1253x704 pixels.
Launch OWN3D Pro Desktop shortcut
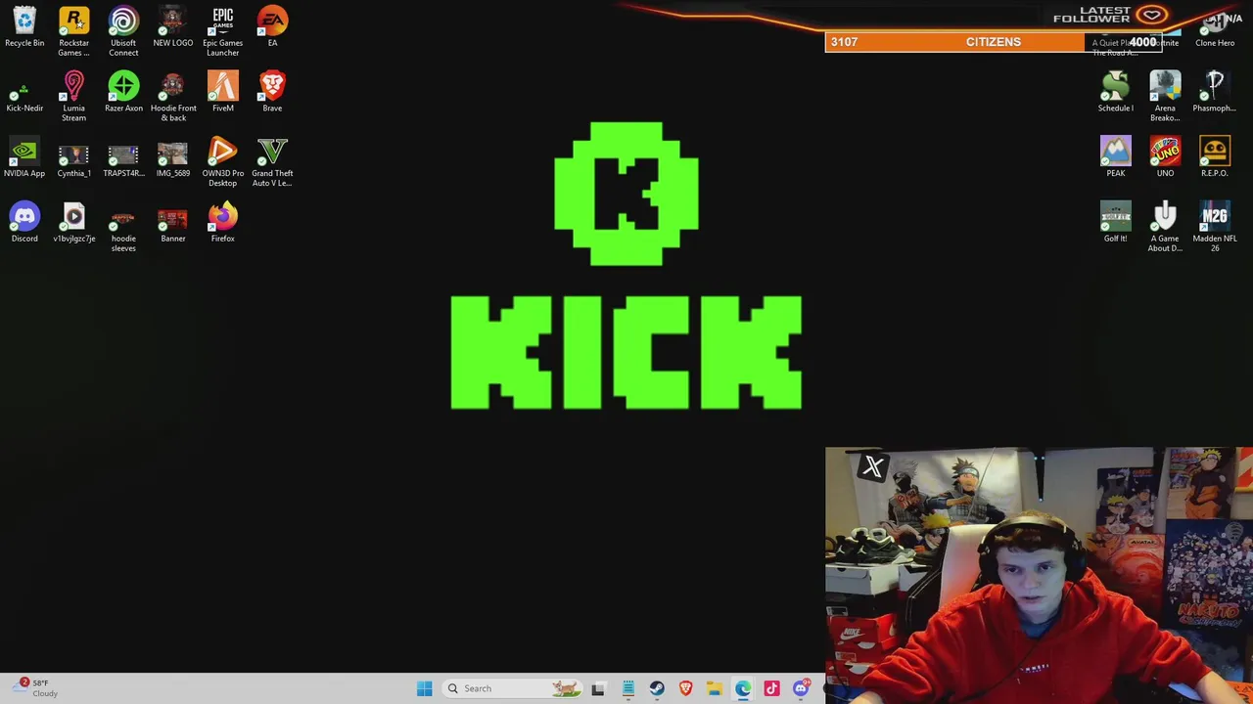[x=222, y=162]
